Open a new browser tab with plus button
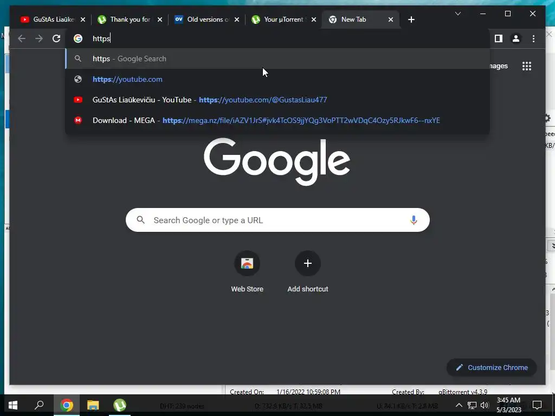 pos(411,19)
